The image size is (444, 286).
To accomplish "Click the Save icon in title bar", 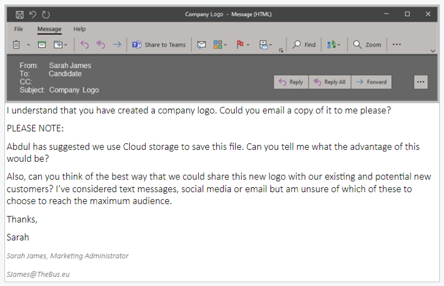I will (20, 15).
